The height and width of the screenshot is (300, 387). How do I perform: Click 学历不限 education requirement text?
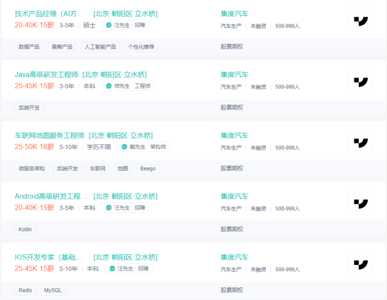[99, 147]
